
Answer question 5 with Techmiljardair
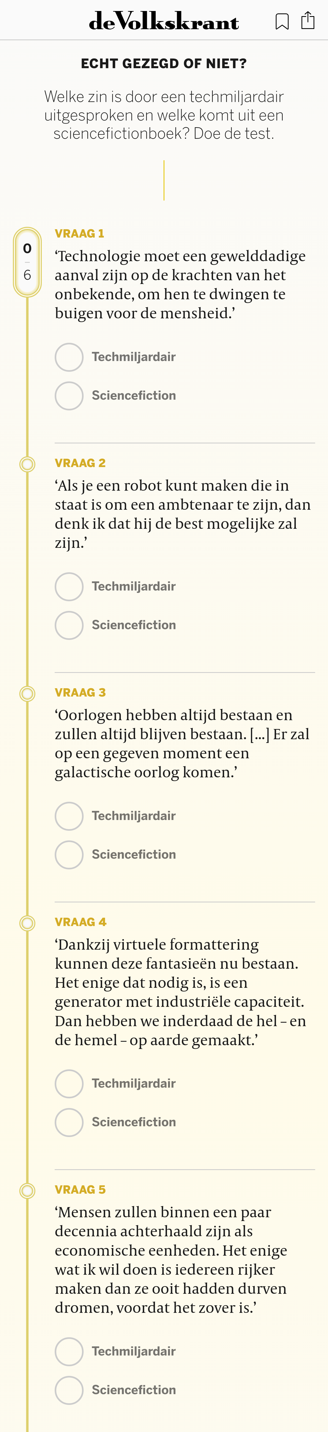point(69,1351)
